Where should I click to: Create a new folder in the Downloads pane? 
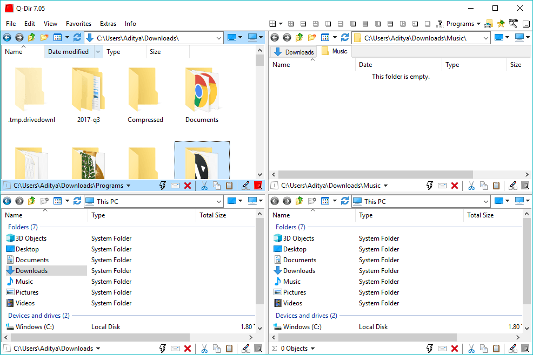[x=45, y=37]
